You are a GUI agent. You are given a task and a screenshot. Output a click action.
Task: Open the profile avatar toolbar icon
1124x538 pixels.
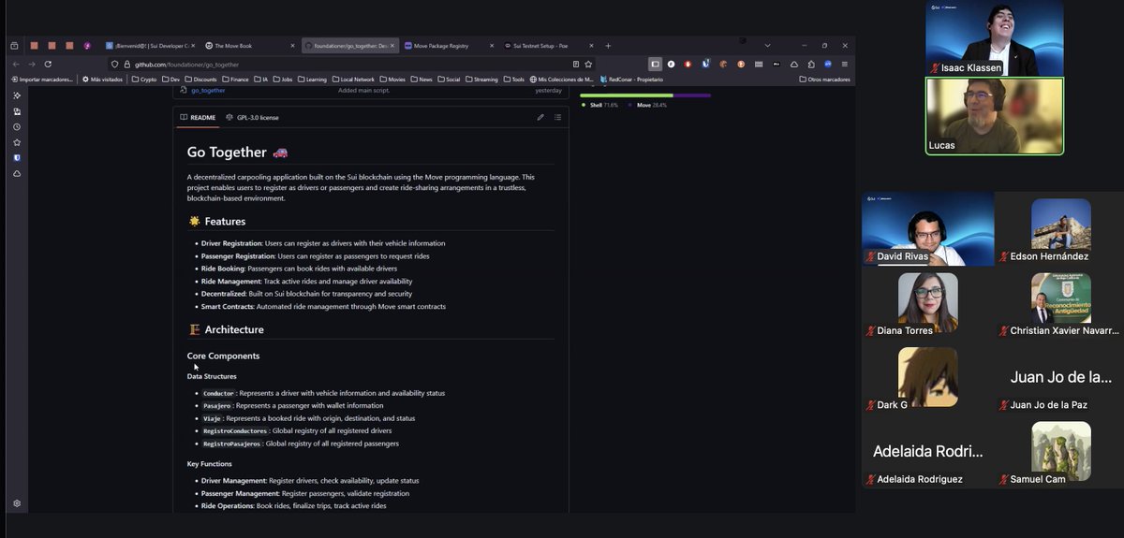tap(828, 64)
